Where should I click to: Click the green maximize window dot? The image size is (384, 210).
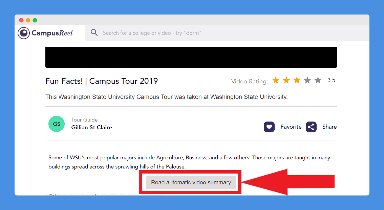coord(35,20)
